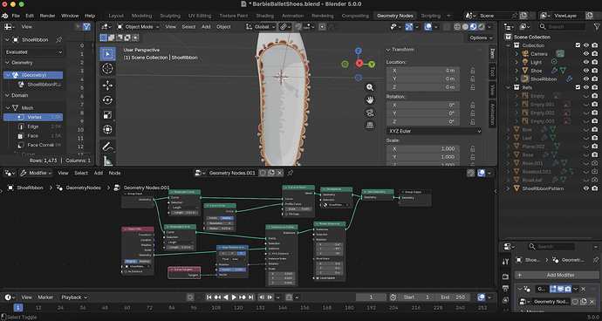The height and width of the screenshot is (321, 602).
Task: Open the Output properties printer tab
Action: (x=505, y=289)
